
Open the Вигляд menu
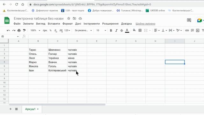click(x=41, y=24)
